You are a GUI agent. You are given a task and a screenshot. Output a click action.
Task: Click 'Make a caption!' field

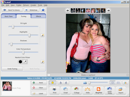(x=88, y=75)
